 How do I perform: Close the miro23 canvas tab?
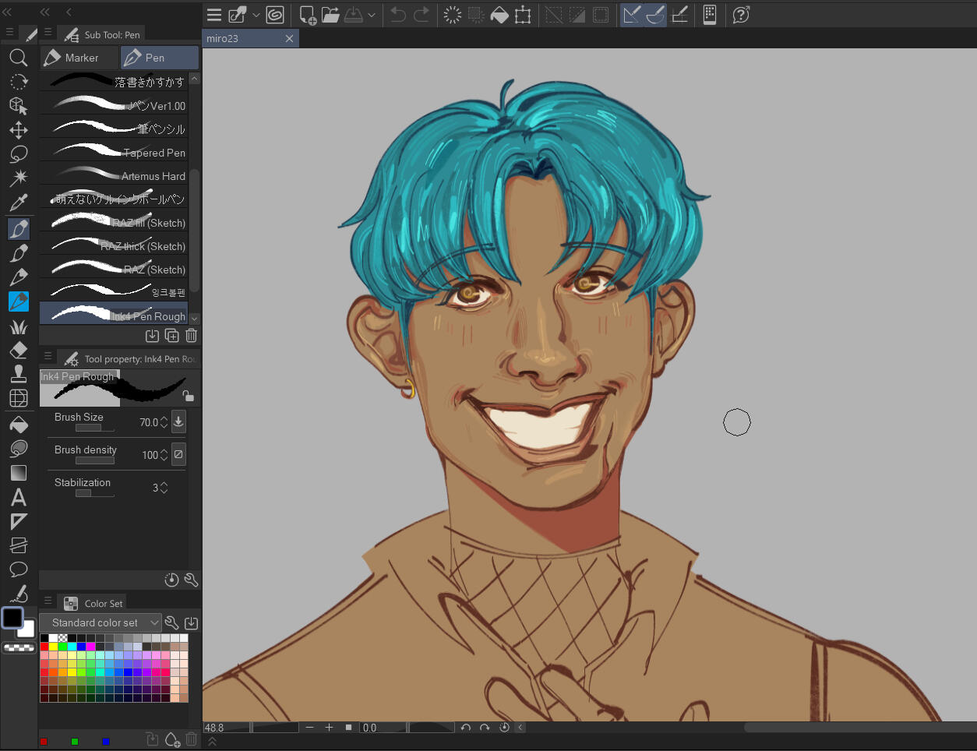(290, 38)
